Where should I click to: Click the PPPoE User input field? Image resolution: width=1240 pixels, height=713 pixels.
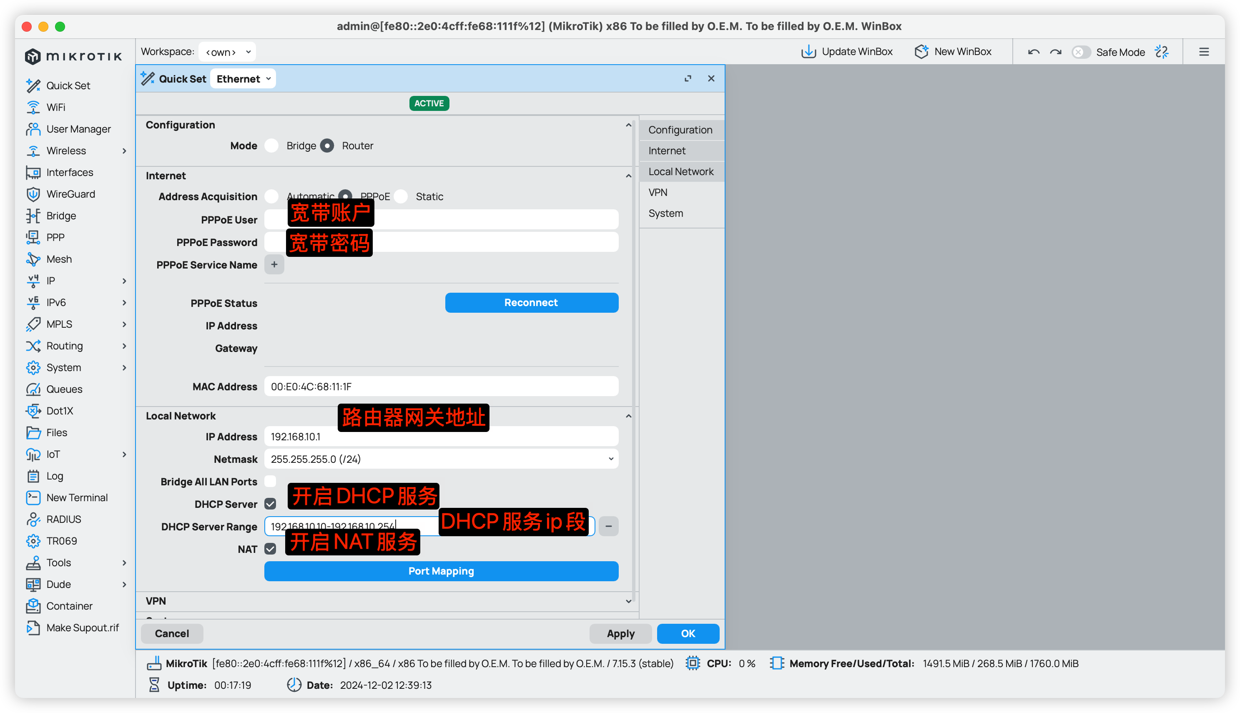coord(441,219)
